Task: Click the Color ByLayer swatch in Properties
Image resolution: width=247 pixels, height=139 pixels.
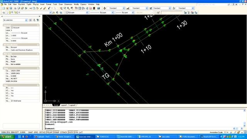Action: [x=12, y=27]
